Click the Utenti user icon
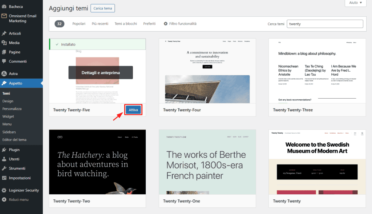372x214 pixels. click(4, 159)
